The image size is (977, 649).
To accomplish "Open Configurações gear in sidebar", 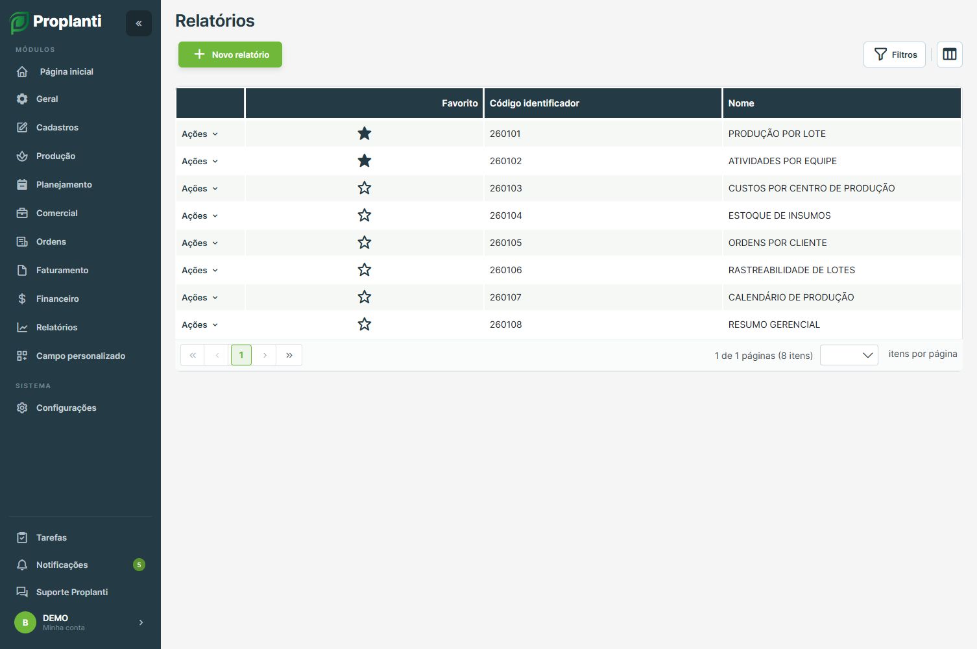I will pyautogui.click(x=22, y=408).
